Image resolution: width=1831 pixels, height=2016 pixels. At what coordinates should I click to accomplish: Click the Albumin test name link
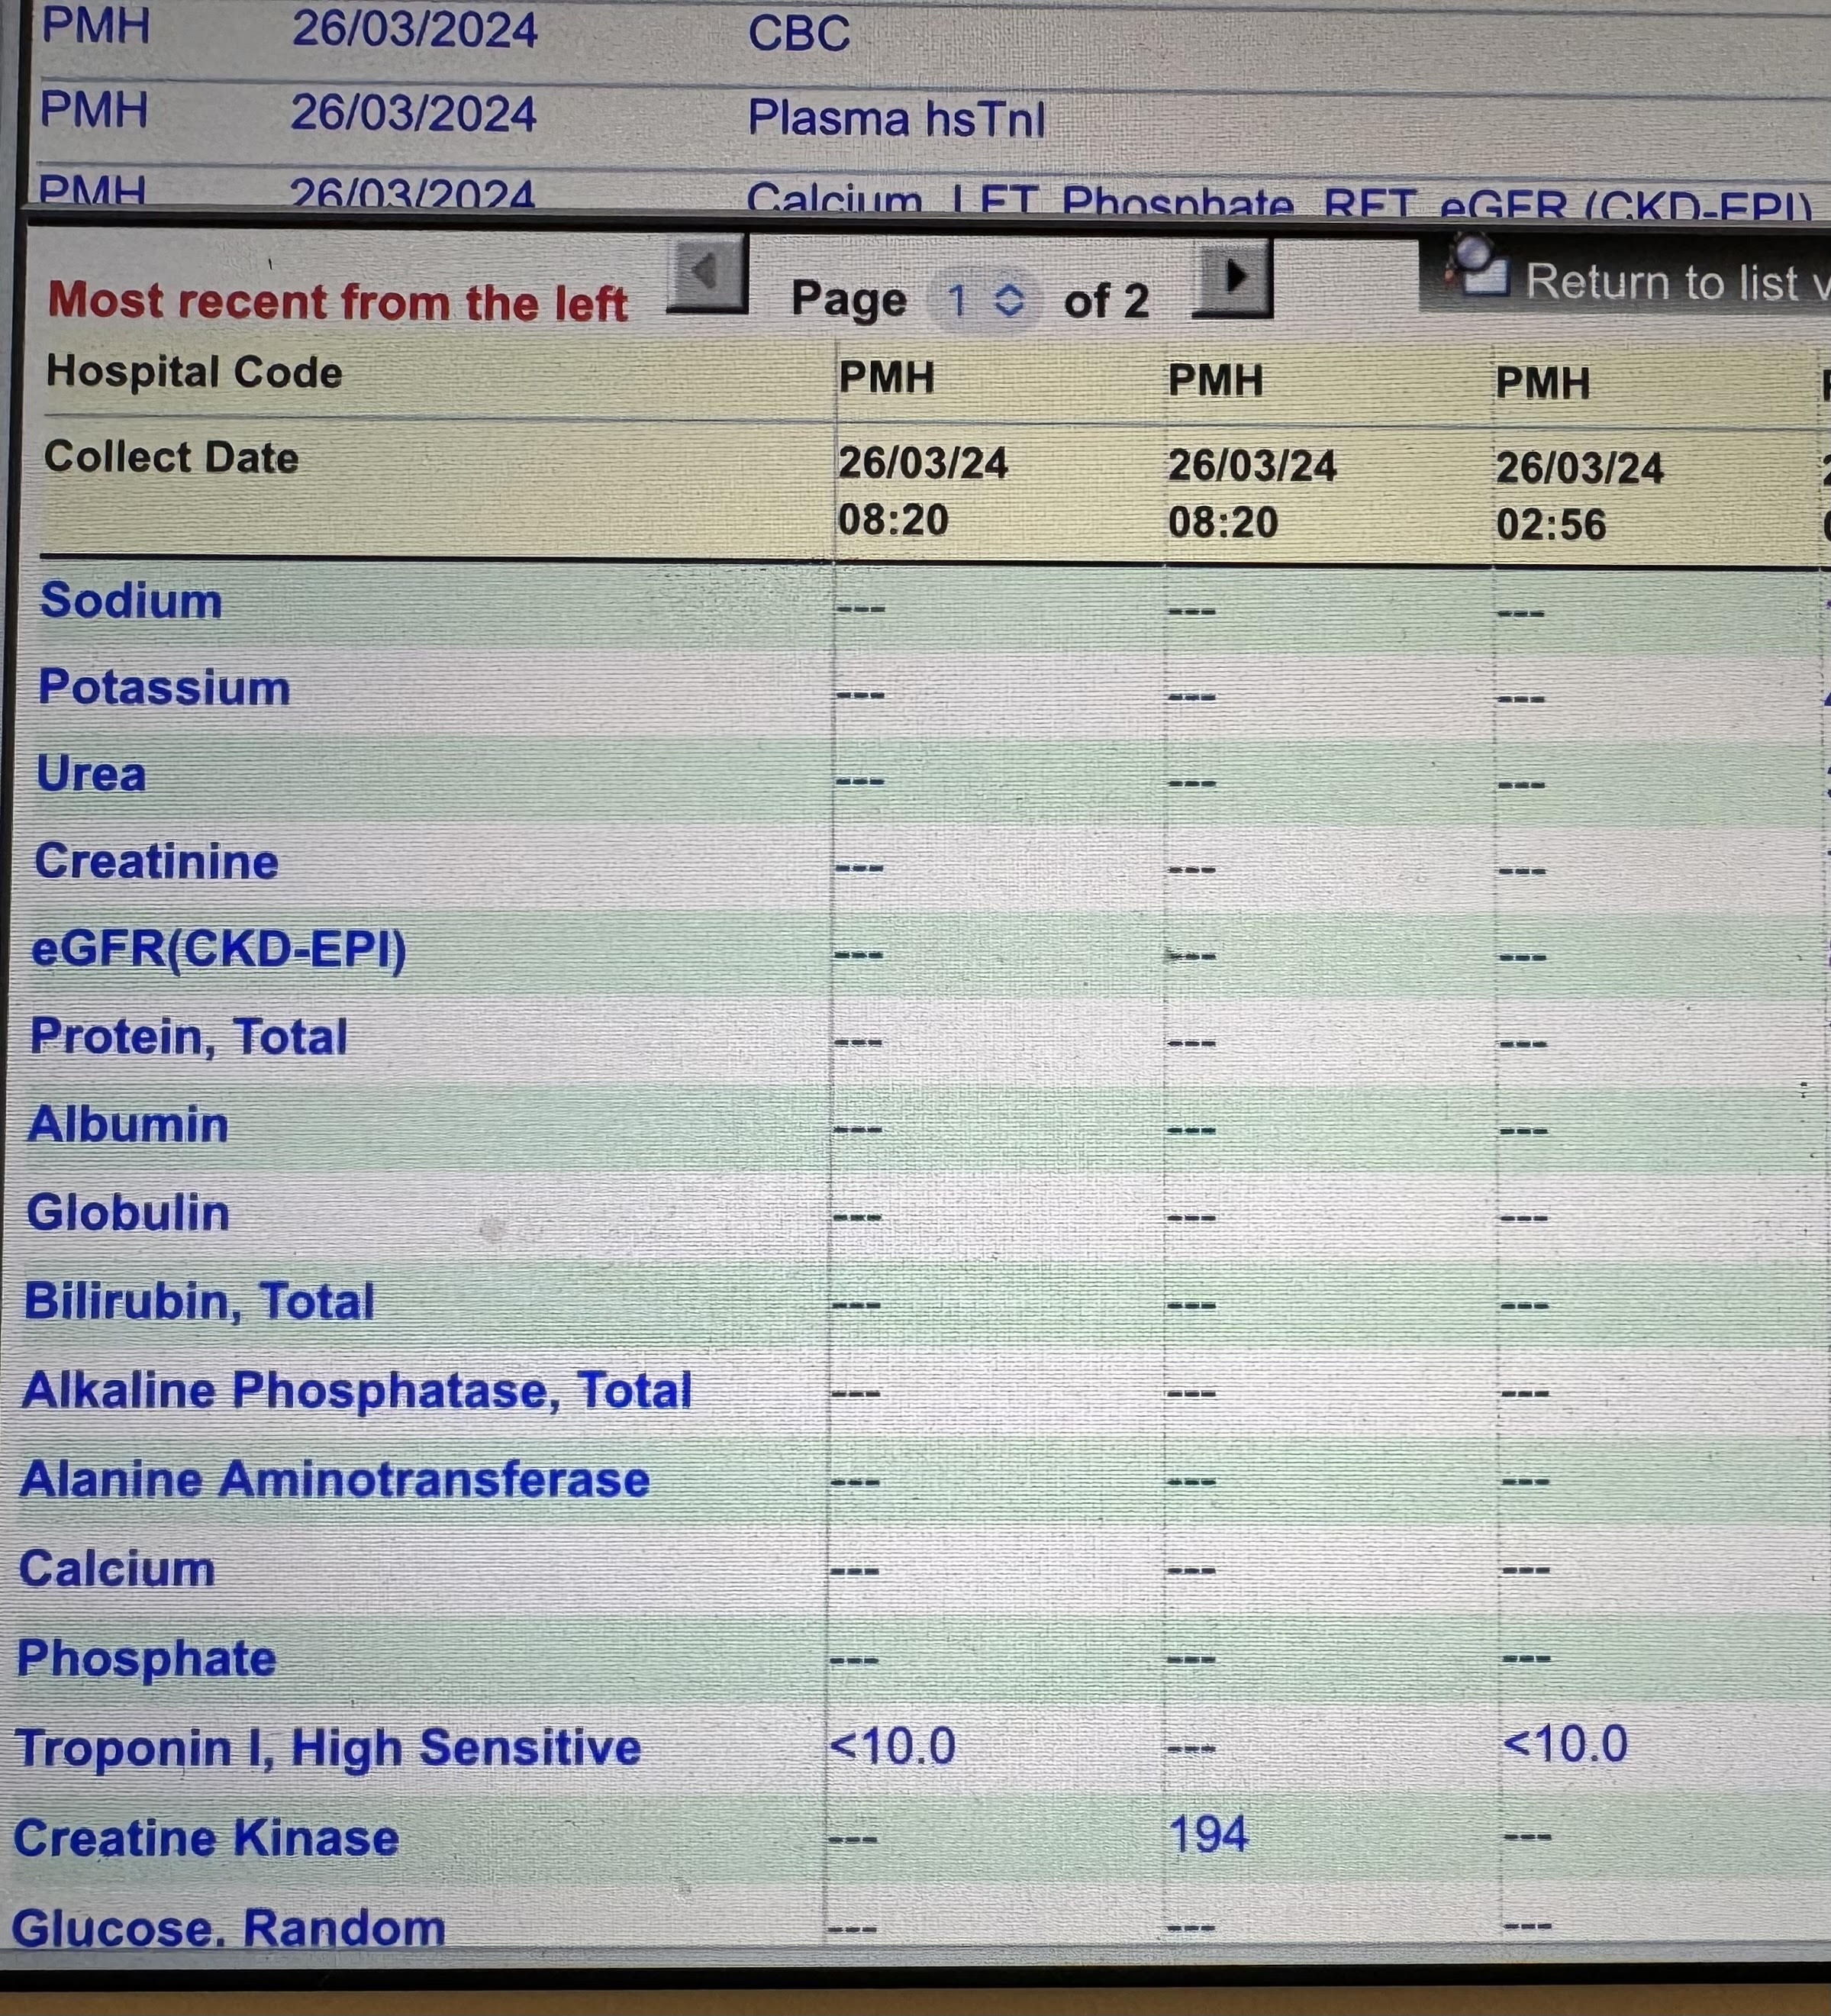[x=128, y=1125]
